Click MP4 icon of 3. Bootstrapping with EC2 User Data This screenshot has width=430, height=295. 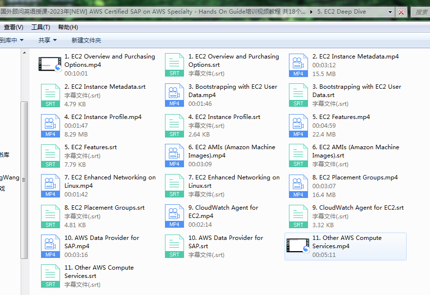point(174,95)
